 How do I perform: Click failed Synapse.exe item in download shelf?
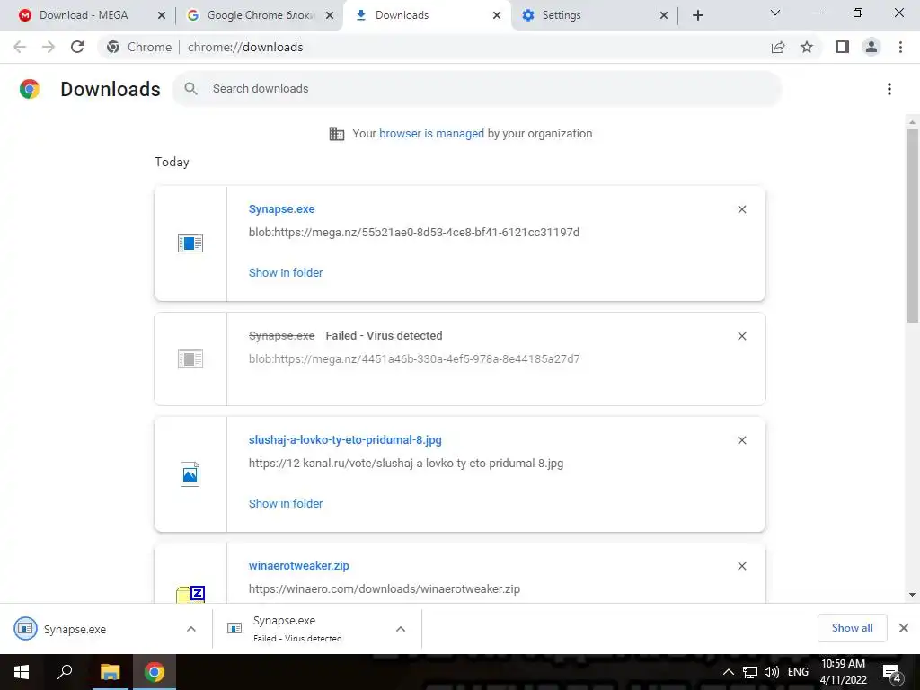(296, 628)
